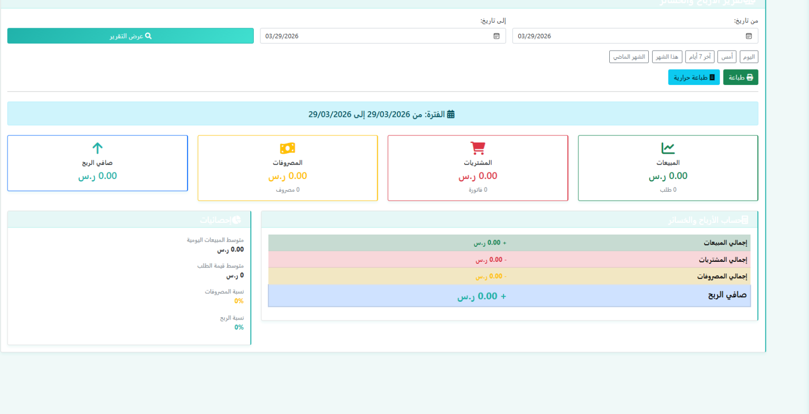Click the صافي الربح blue summary row
Image resolution: width=809 pixels, height=414 pixels.
[x=509, y=296]
